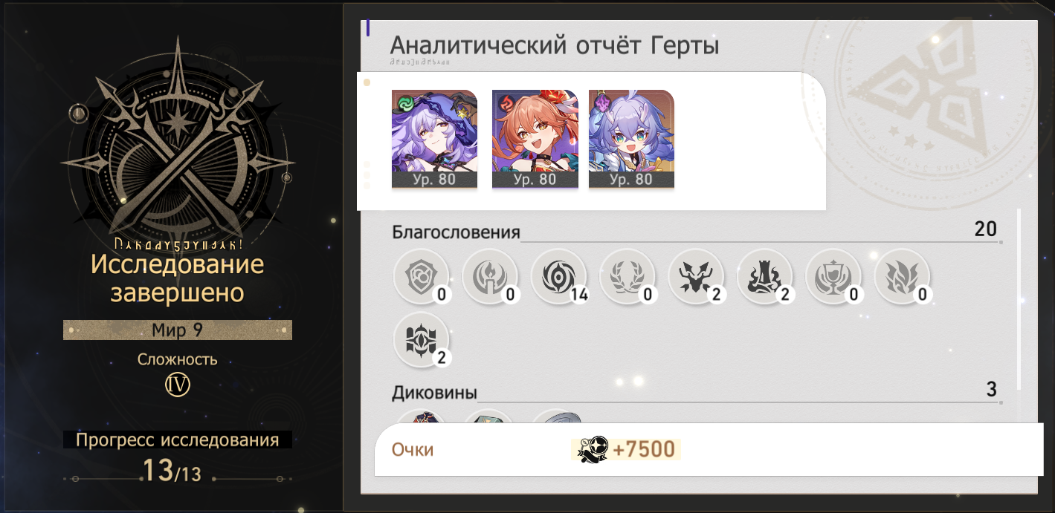Click the third grey curio item

click(556, 416)
